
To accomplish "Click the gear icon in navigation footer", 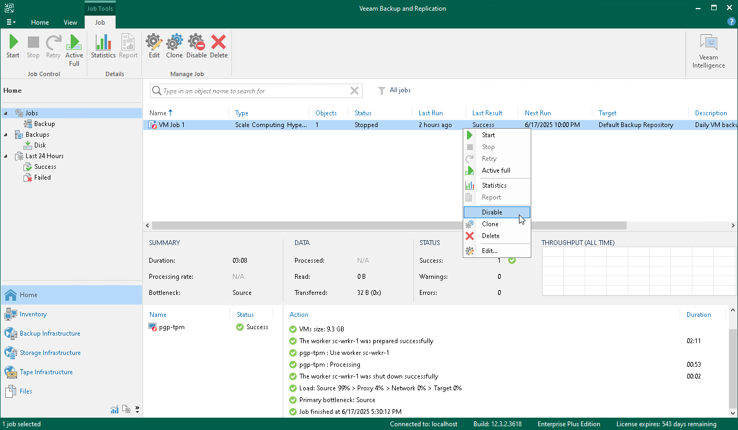I will (126, 410).
